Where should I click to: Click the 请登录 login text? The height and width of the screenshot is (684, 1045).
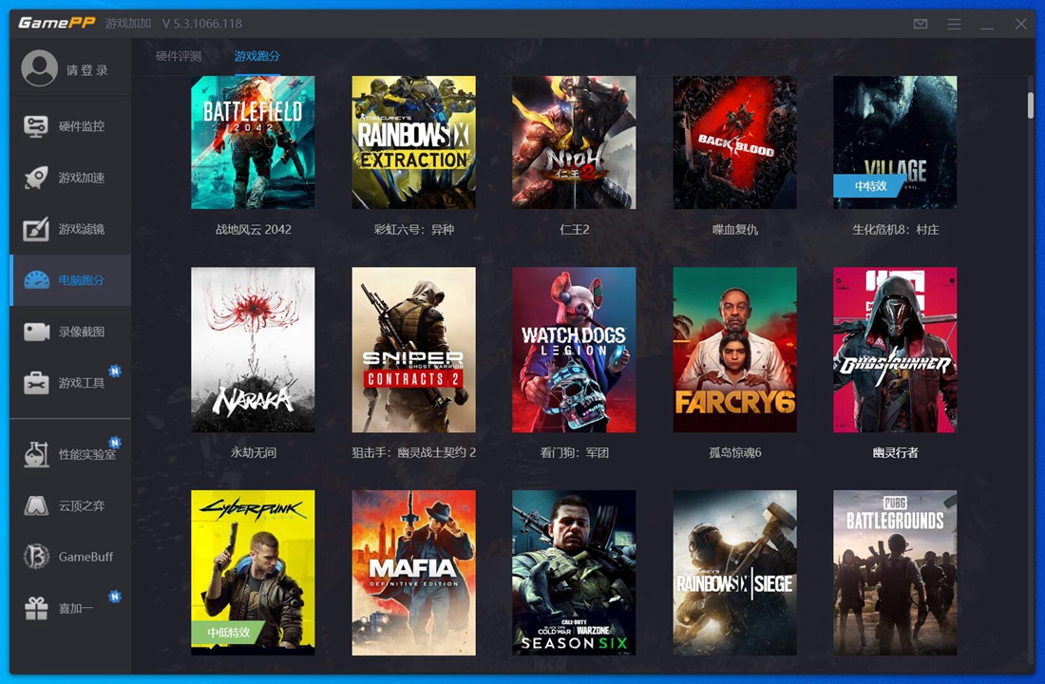coord(87,70)
